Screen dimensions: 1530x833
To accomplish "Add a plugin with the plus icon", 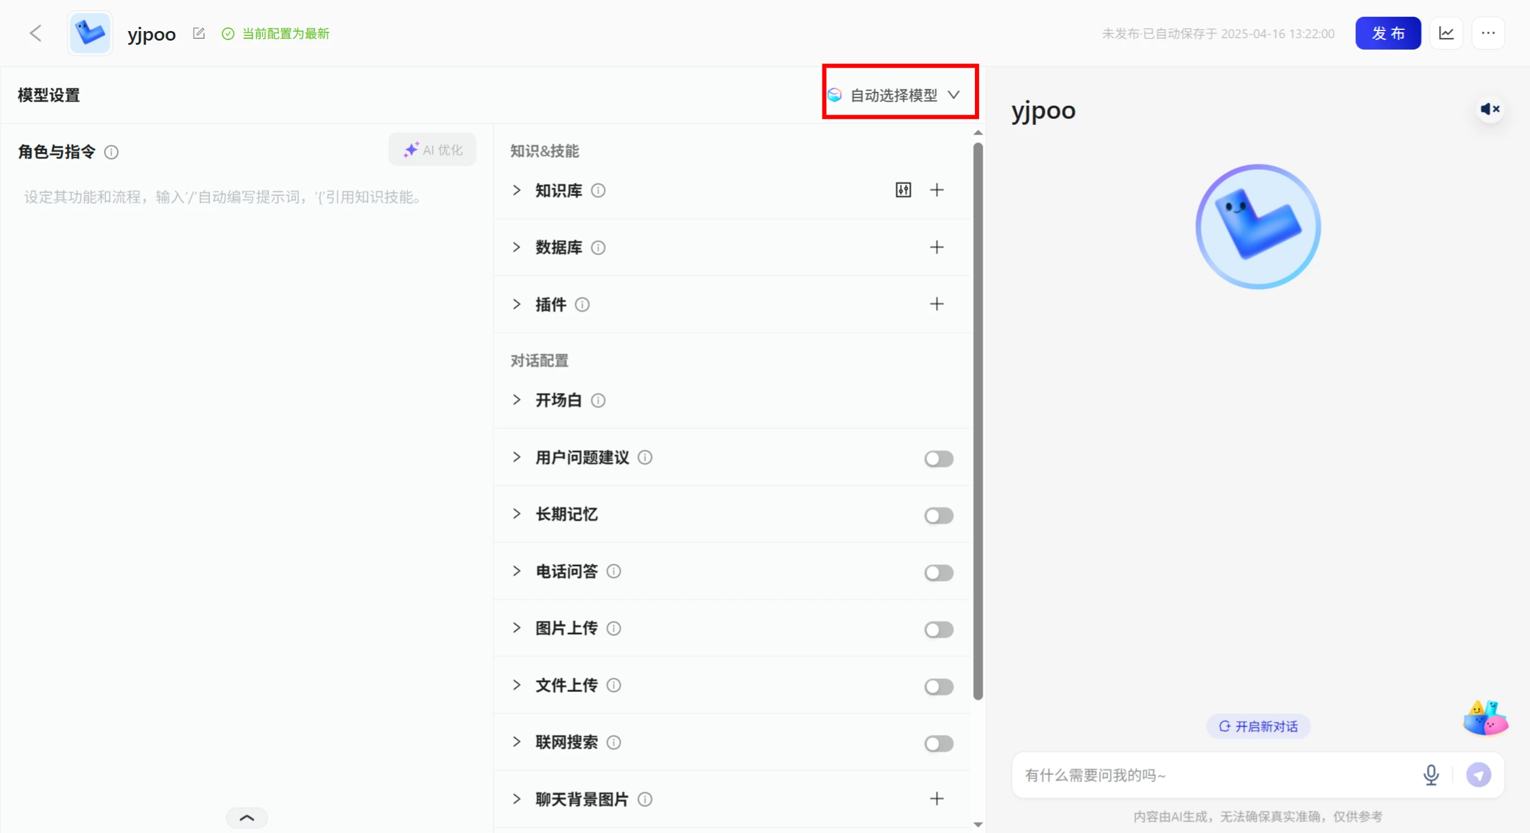I will click(x=937, y=304).
